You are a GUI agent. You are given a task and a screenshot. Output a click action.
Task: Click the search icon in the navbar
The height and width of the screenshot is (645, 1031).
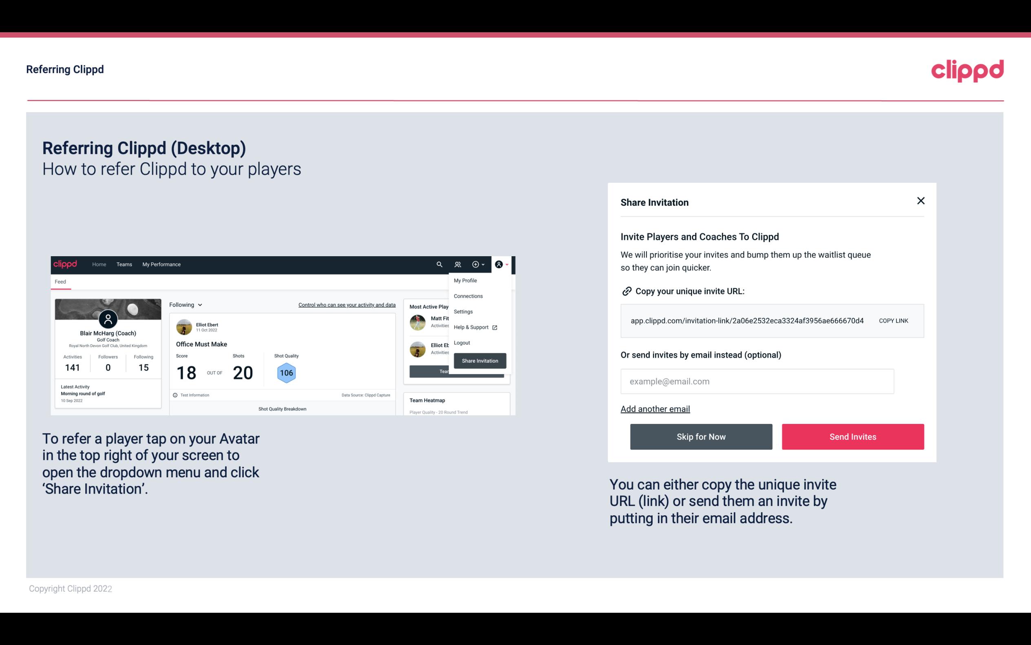point(439,264)
